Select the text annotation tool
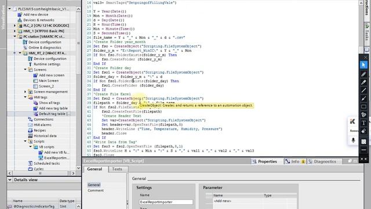Image resolution: width=371 pixels, height=209 pixels. coord(363,122)
